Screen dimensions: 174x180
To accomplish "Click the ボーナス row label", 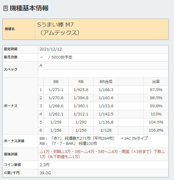I will pyautogui.click(x=11, y=106).
